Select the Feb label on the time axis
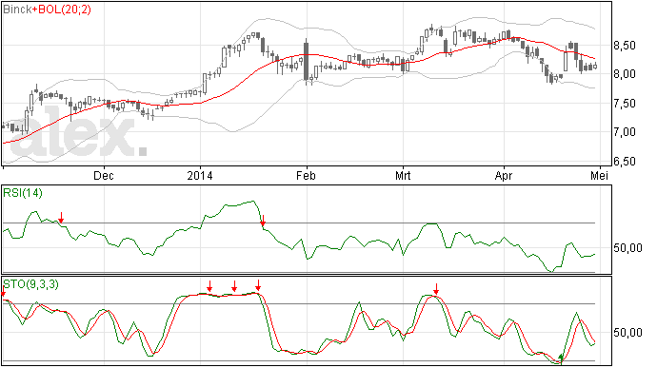 pyautogui.click(x=306, y=175)
